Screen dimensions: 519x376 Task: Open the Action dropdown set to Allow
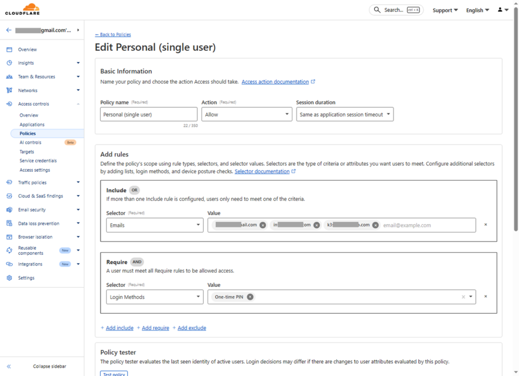tap(246, 115)
